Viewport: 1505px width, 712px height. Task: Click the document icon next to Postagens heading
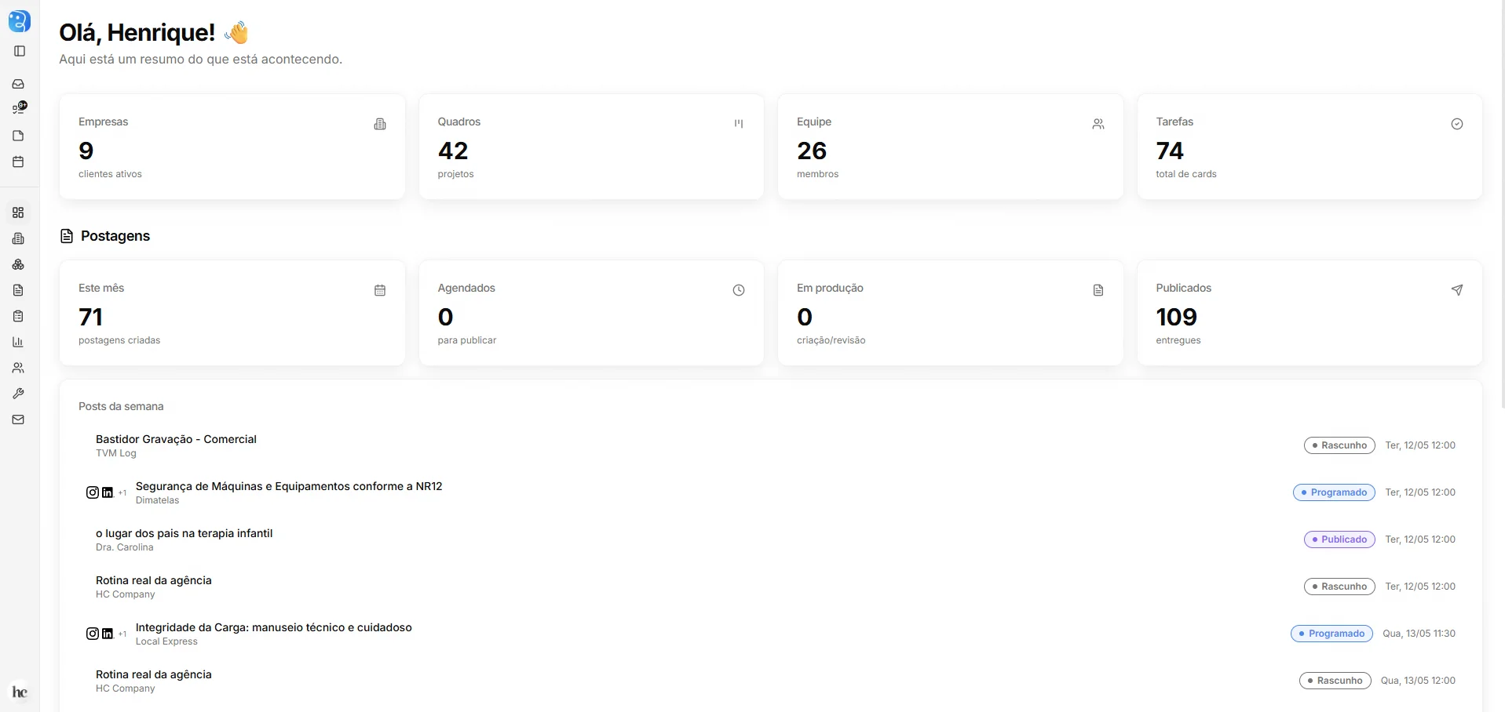pyautogui.click(x=67, y=236)
